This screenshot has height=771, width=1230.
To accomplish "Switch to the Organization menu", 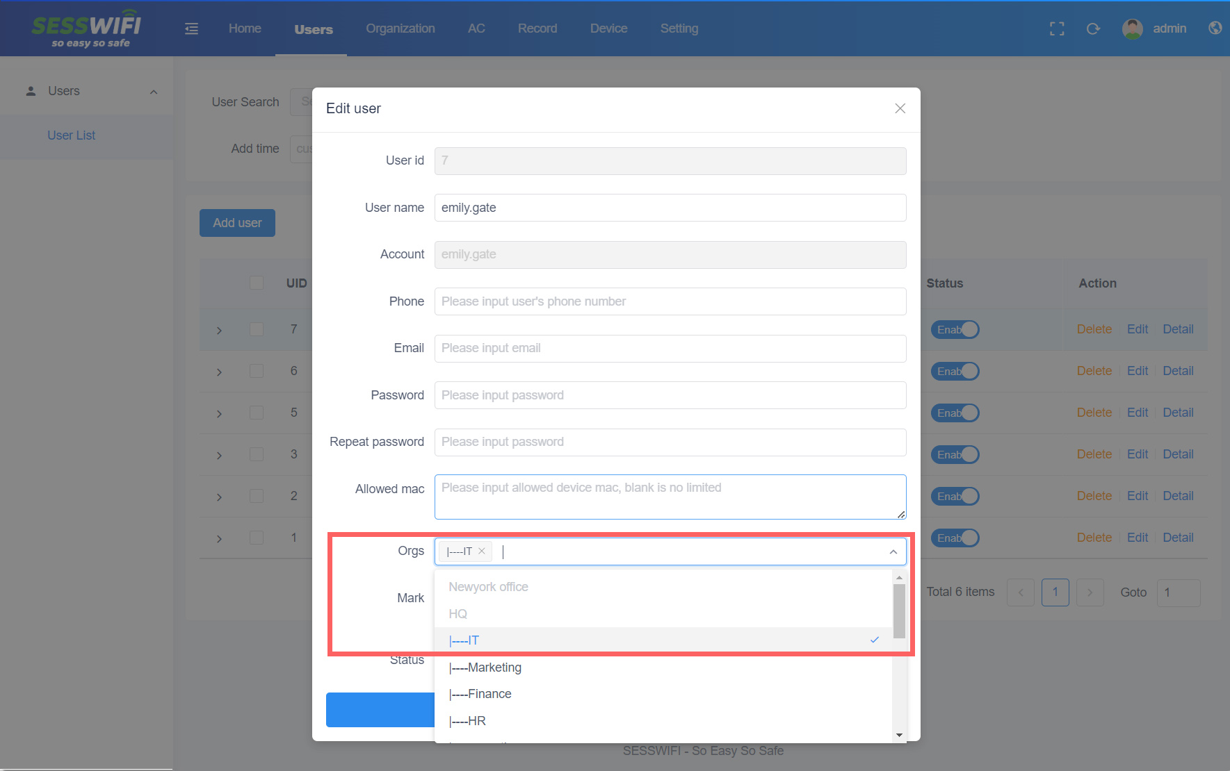I will [400, 28].
